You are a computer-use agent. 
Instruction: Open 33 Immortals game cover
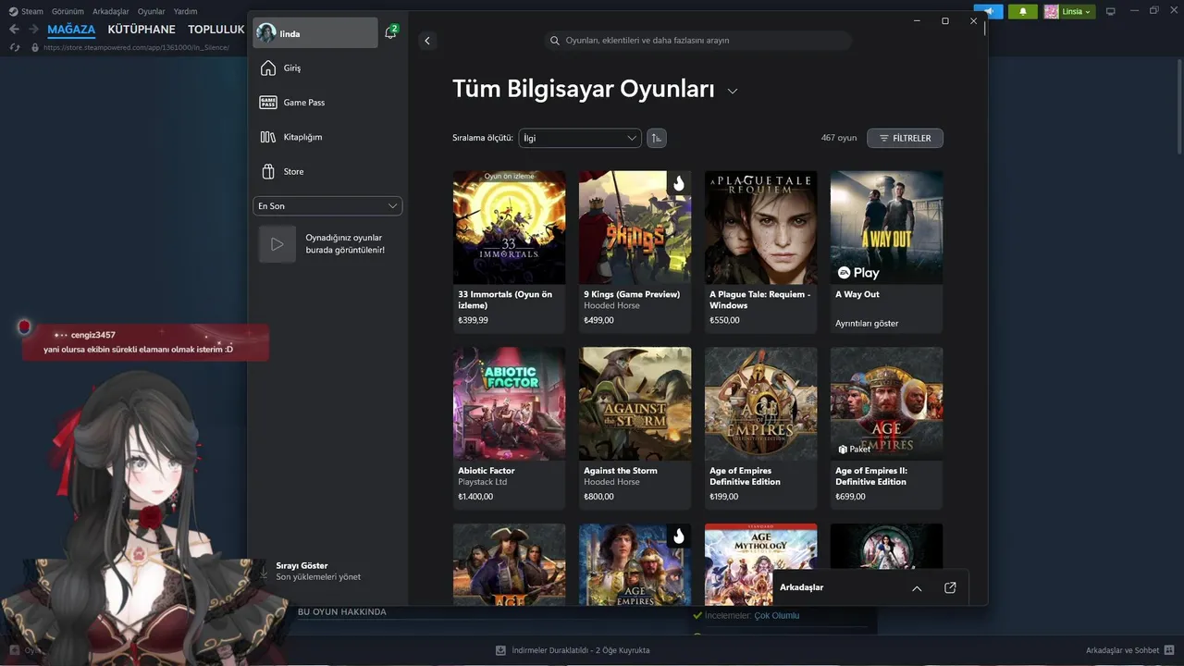[509, 228]
